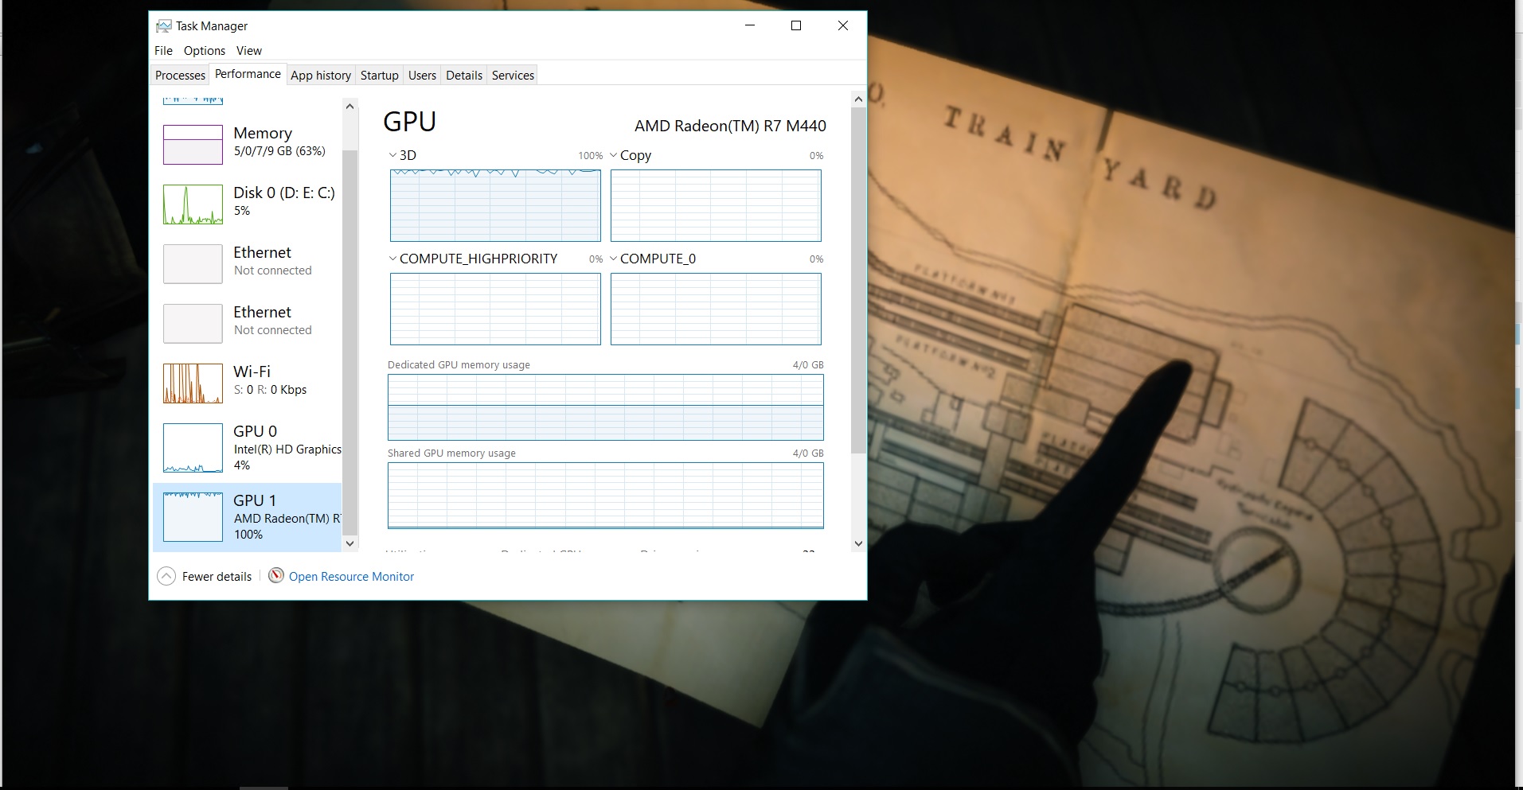
Task: Click the resource list scrollbar thumb
Action: coord(350,342)
